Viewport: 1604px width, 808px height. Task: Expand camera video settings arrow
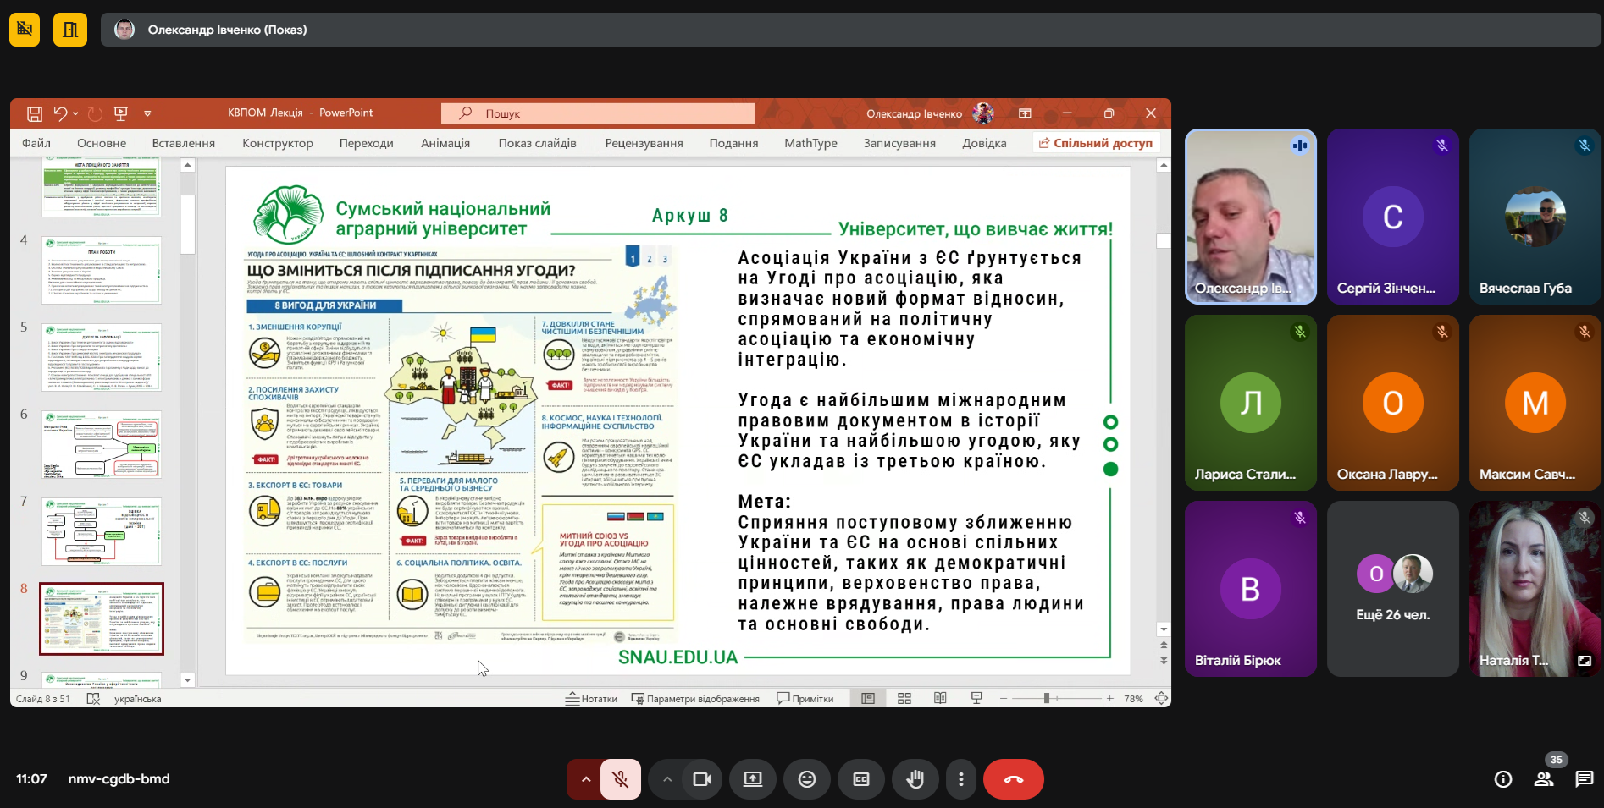click(667, 779)
